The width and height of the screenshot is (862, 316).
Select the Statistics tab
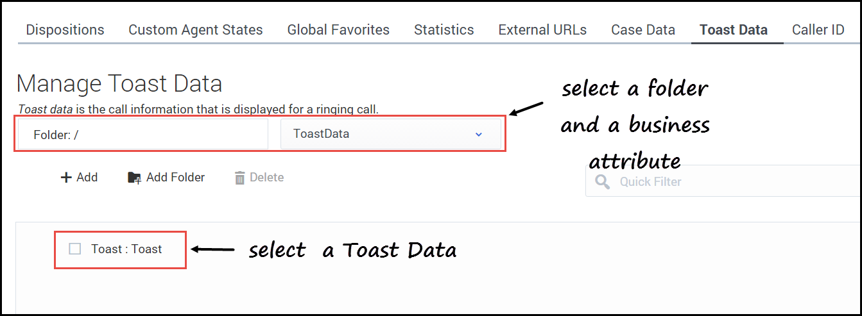pyautogui.click(x=444, y=29)
